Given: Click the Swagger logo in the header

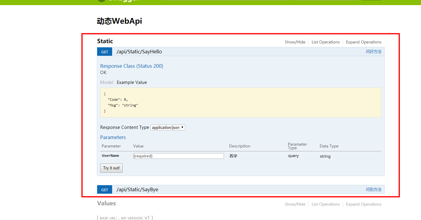Looking at the screenshot, I should [118, 1].
